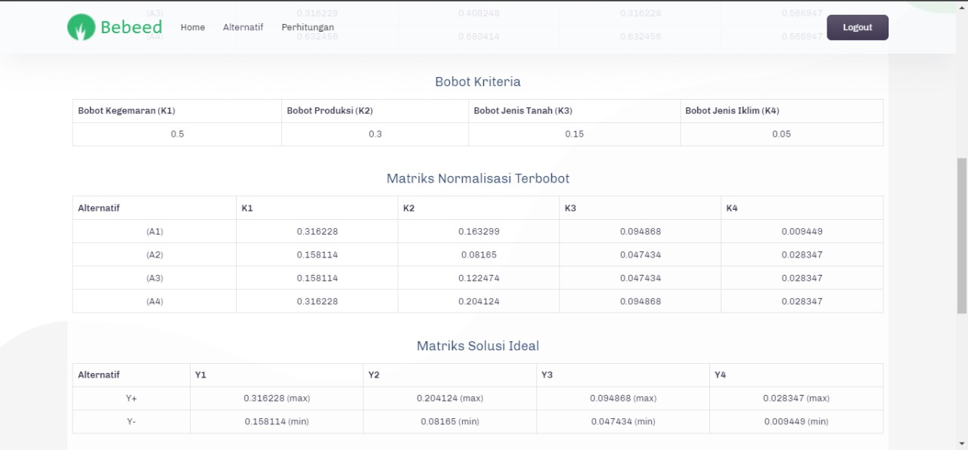Click the Y- minimum value 0.08165
The image size is (968, 450).
pos(449,421)
